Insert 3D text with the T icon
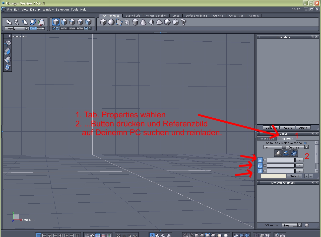321x237 pixels. tap(183, 22)
